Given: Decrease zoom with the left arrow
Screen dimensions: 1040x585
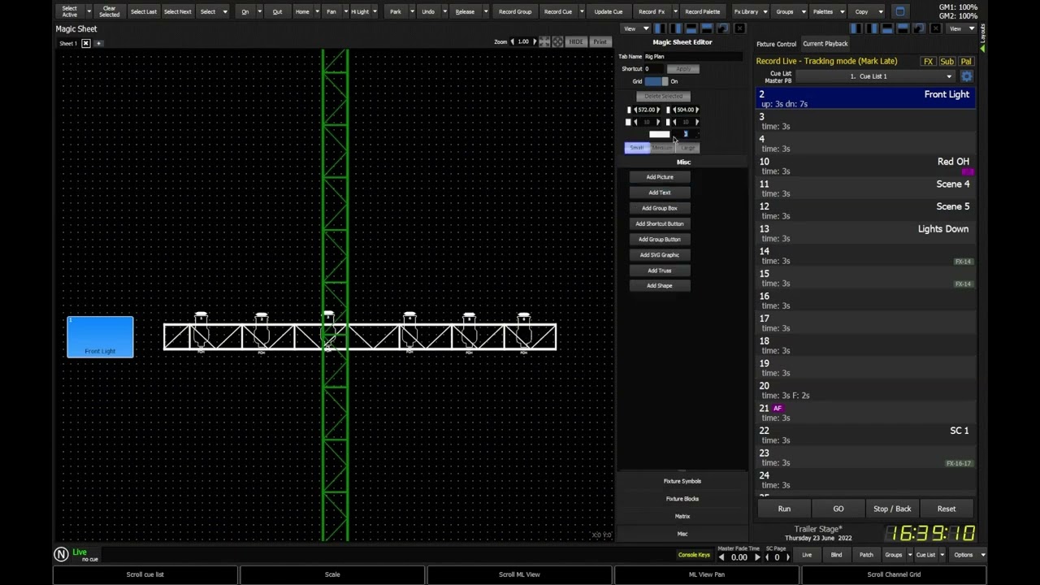Looking at the screenshot, I should [x=512, y=41].
